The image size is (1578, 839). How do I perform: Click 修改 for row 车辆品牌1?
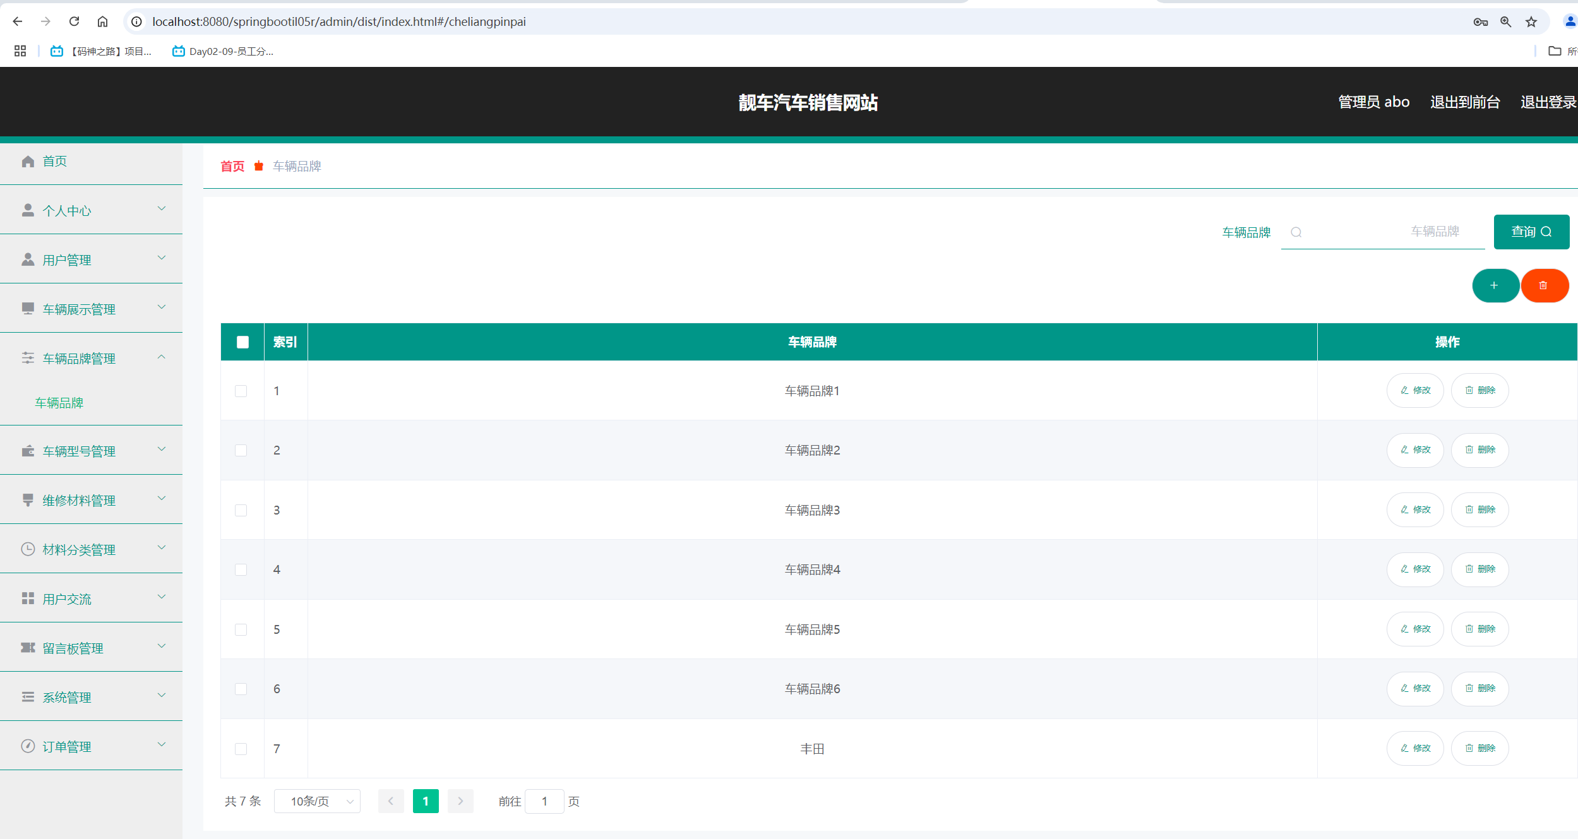coord(1415,390)
